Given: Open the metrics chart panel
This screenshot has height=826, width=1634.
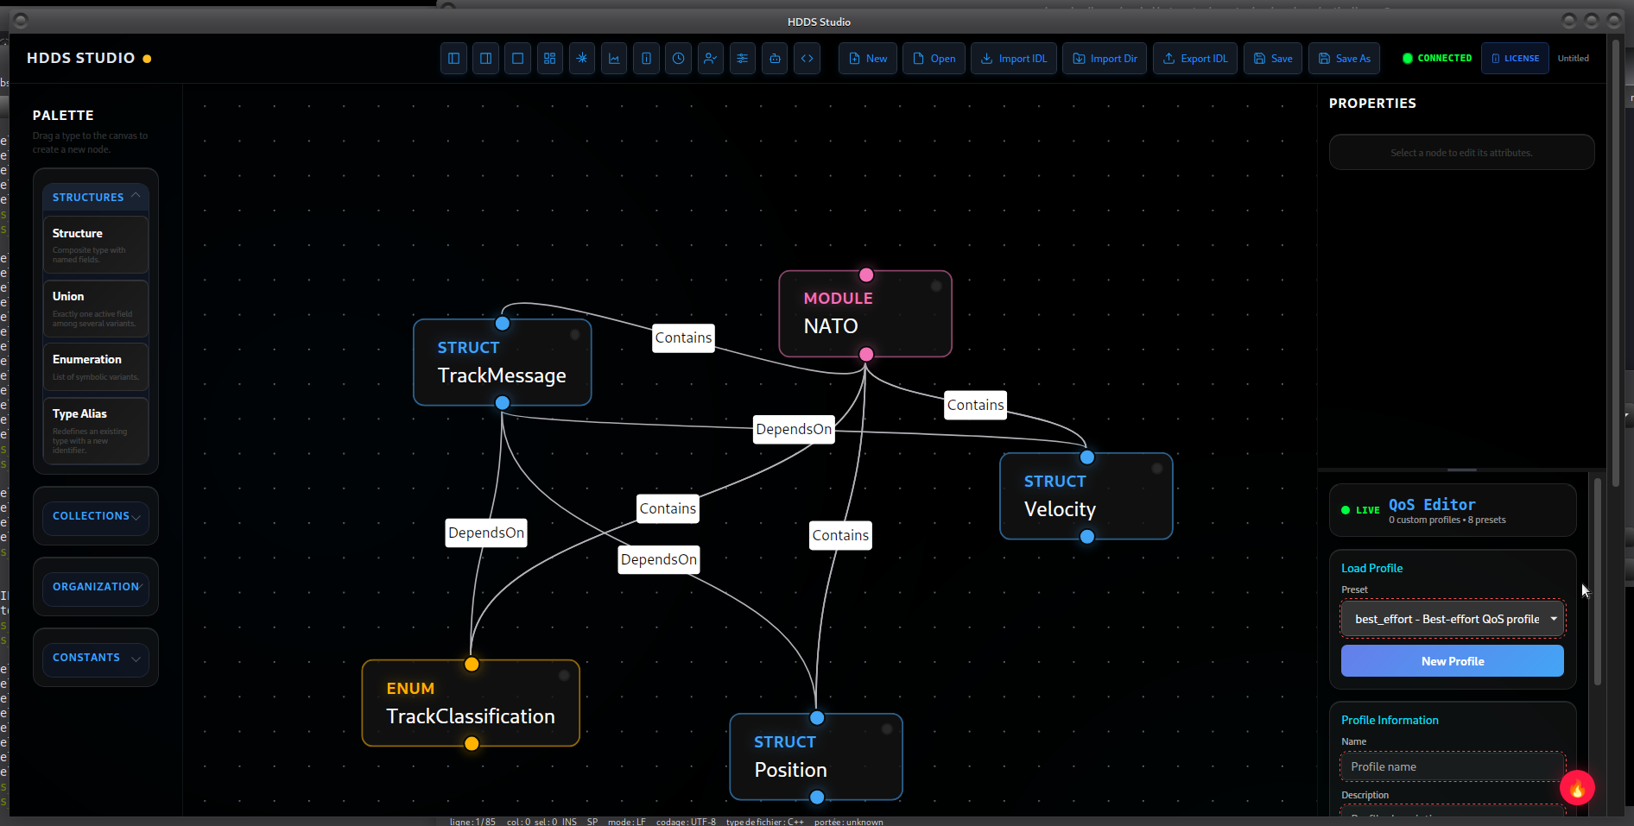Looking at the screenshot, I should [614, 58].
